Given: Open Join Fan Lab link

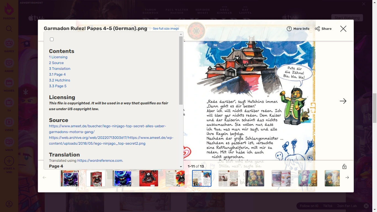Looking at the screenshot, I should (347, 206).
